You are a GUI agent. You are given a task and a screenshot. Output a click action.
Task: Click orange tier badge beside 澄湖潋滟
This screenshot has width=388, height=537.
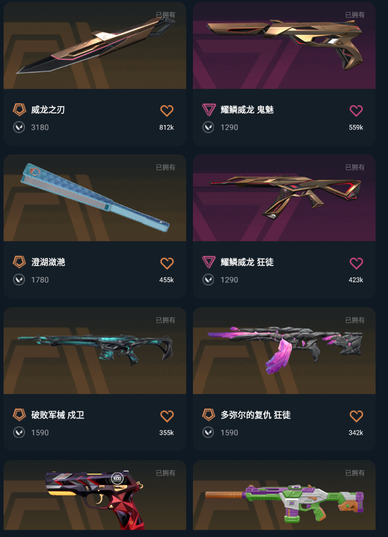click(x=19, y=262)
